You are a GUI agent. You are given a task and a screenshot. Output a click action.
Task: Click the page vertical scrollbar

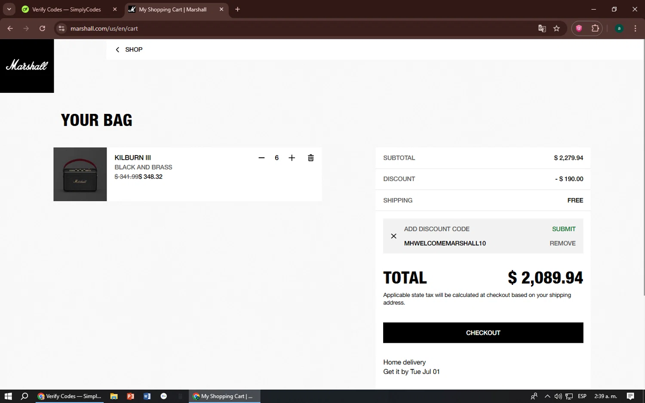point(643,168)
